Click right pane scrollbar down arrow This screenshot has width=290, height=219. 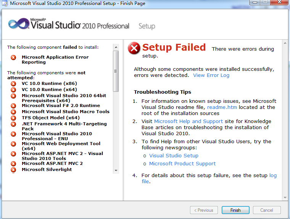coord(285,198)
